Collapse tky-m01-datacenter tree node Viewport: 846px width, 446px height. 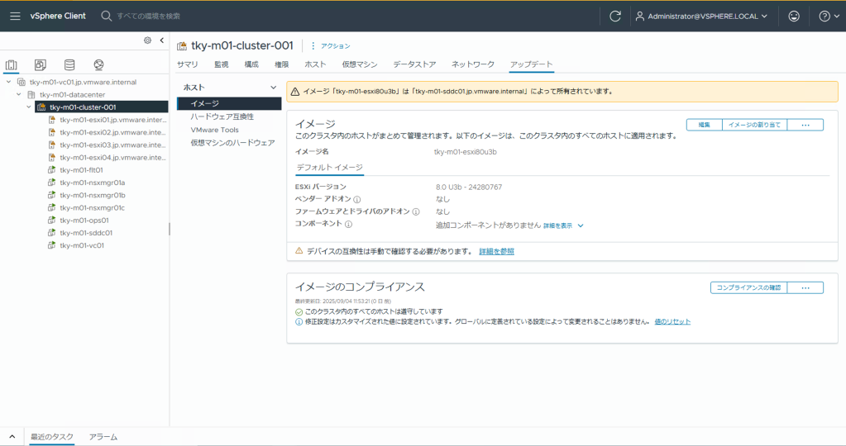(19, 95)
